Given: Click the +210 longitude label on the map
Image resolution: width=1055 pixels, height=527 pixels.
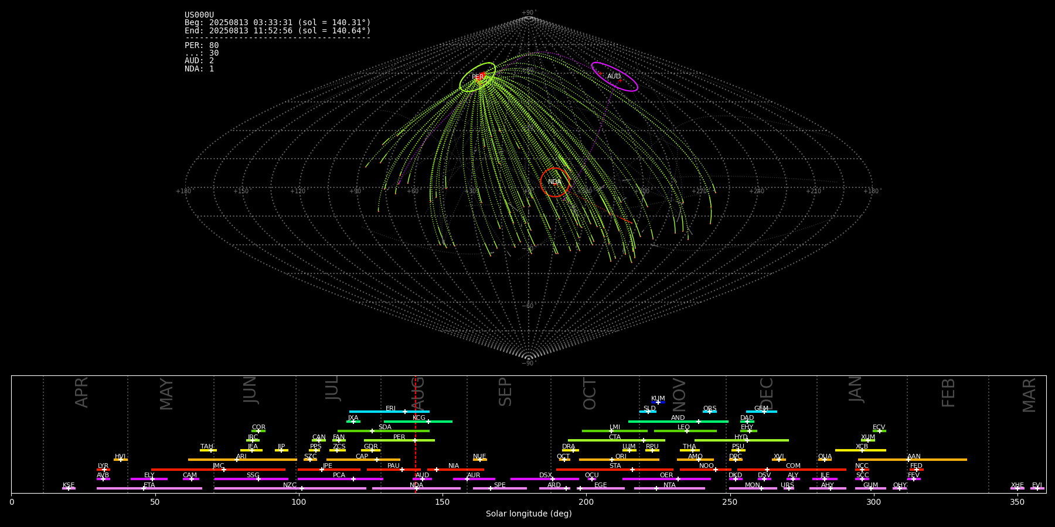Looking at the screenshot, I should 814,191.
